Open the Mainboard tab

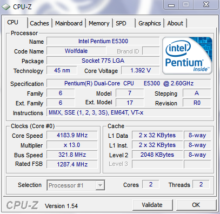click(x=69, y=23)
